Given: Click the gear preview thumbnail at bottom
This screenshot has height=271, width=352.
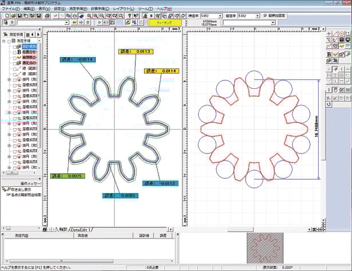Looking at the screenshot, I should (x=269, y=246).
